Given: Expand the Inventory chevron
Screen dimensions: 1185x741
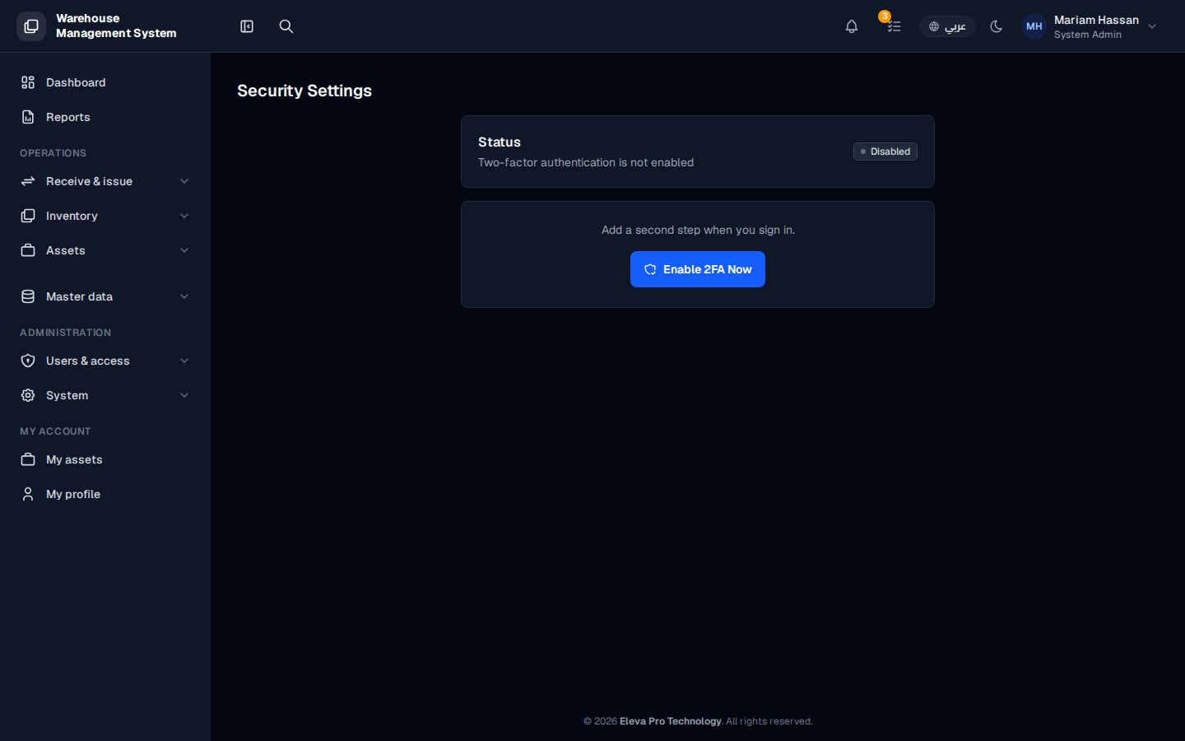Looking at the screenshot, I should pyautogui.click(x=184, y=216).
